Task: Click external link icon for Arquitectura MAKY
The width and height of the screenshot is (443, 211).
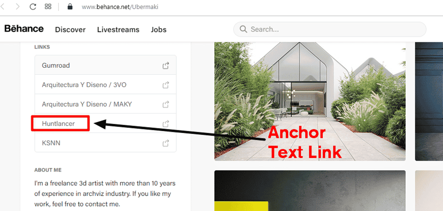Action: click(x=165, y=104)
